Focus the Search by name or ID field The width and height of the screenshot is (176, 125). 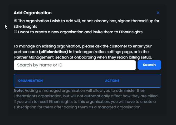click(75, 65)
